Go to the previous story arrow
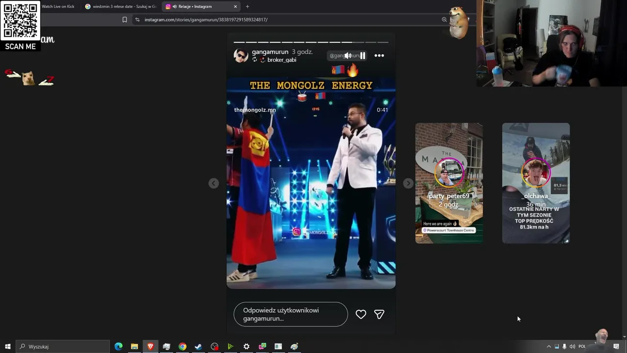627x353 pixels. (214, 183)
